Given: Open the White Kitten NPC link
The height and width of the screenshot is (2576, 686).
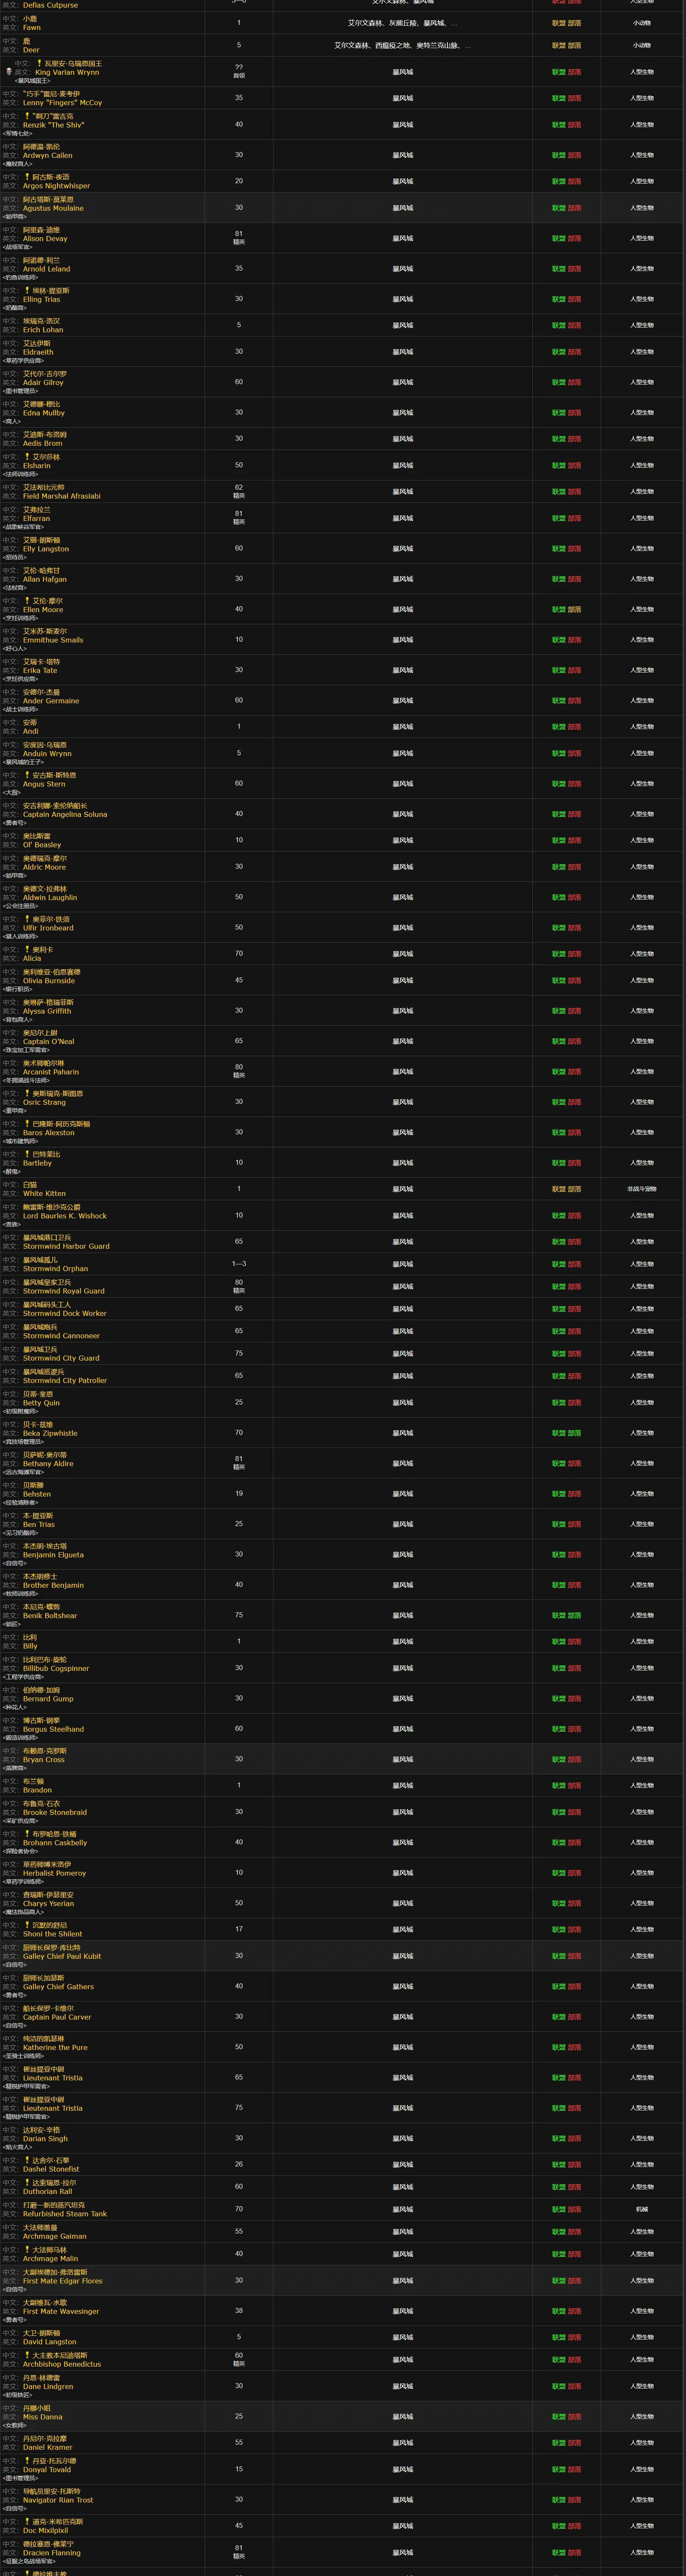Looking at the screenshot, I should (44, 1193).
